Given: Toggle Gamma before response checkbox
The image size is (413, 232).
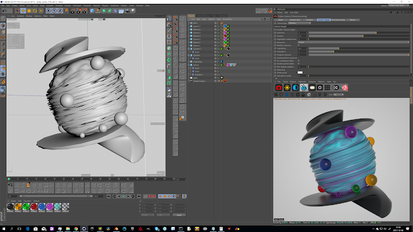Looking at the screenshot, I should (x=298, y=58).
